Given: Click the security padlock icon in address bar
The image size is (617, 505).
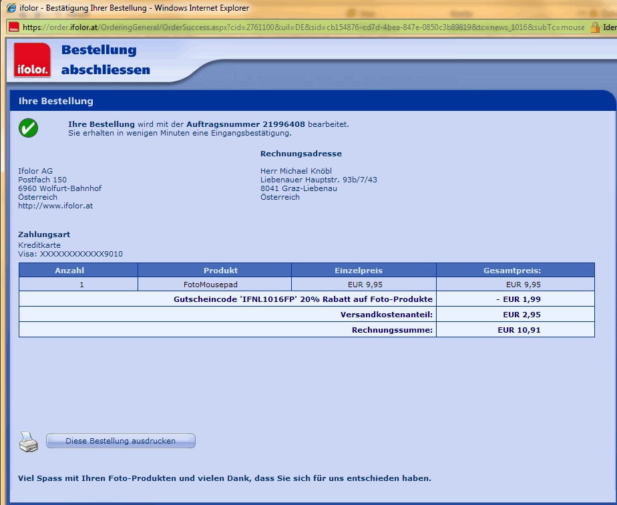Looking at the screenshot, I should click(x=595, y=27).
